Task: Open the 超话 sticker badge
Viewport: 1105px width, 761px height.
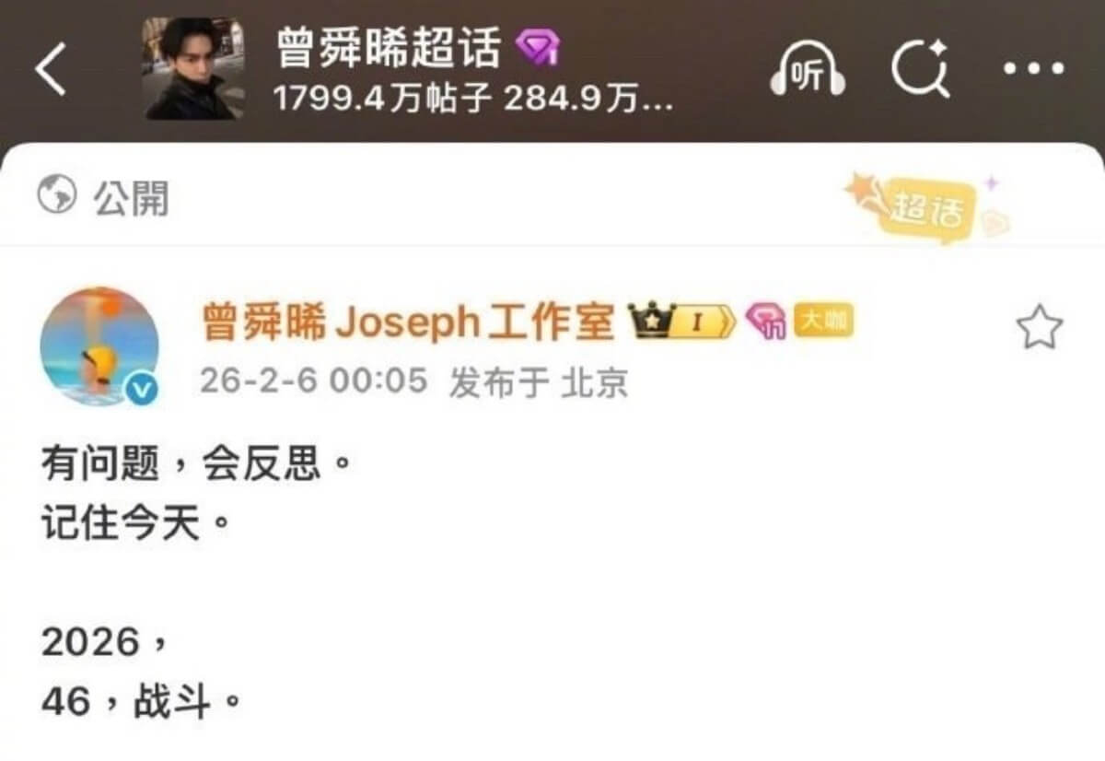Action: click(925, 207)
